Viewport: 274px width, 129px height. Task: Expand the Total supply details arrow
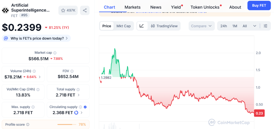click(78, 95)
